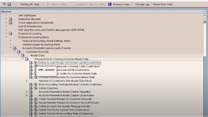Select Assign Number Ranges to Customer Account Groups text
This screenshot has width=208, height=117.
[69, 103]
